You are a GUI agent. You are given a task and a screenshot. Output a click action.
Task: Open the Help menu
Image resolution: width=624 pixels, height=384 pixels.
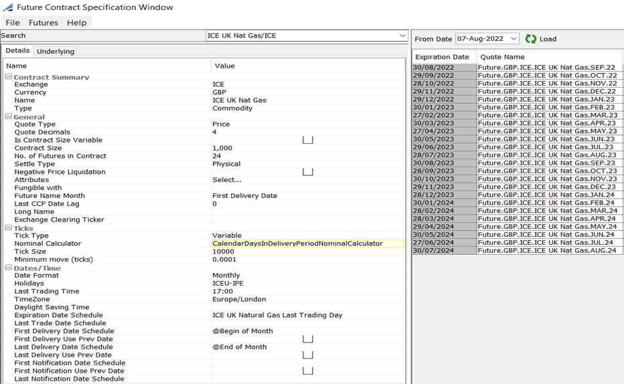(77, 23)
